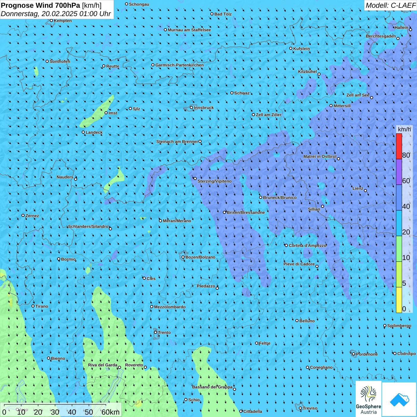417x417 pixels.
Task: Click the Kufstein city marker
Action: (291, 48)
